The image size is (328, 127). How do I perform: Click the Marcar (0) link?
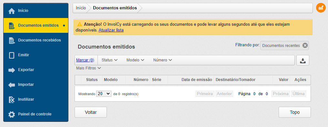pyautogui.click(x=85, y=60)
